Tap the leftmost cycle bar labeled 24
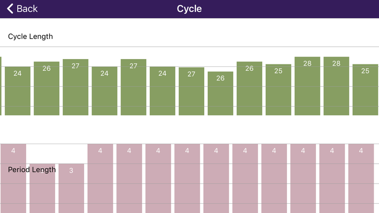This screenshot has height=213, width=379. [18, 91]
